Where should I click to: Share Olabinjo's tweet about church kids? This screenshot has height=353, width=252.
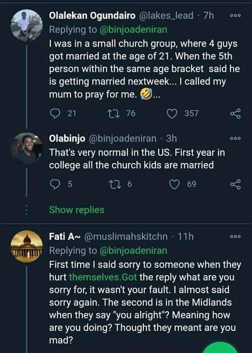235,185
